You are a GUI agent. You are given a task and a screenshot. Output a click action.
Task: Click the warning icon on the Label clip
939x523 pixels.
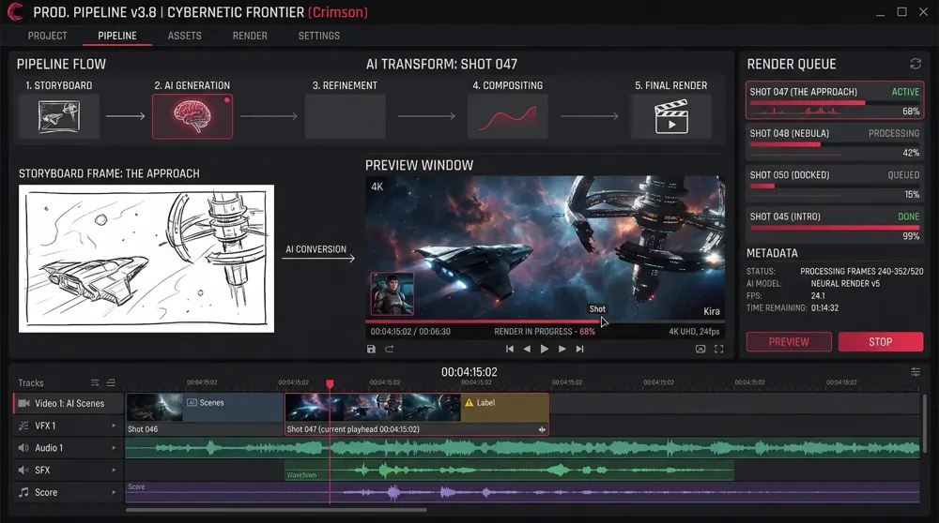[469, 403]
